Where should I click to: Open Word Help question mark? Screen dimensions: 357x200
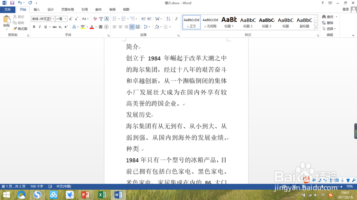[322, 3]
